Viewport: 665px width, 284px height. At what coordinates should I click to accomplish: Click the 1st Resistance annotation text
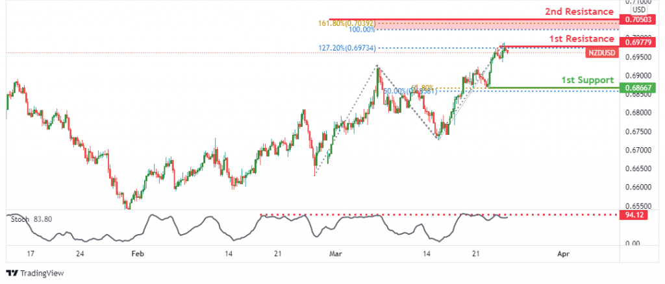click(581, 39)
